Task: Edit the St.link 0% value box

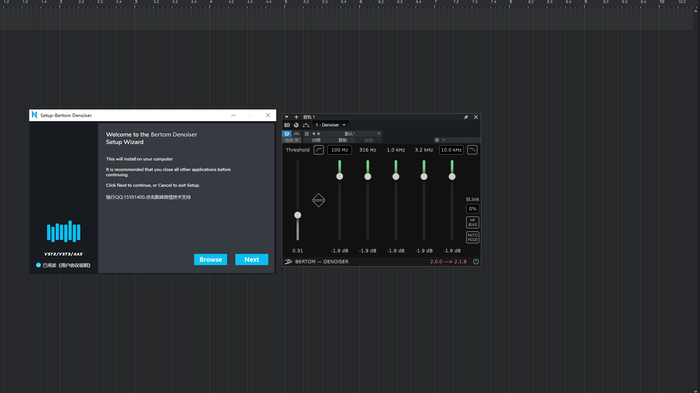Action: (473, 209)
